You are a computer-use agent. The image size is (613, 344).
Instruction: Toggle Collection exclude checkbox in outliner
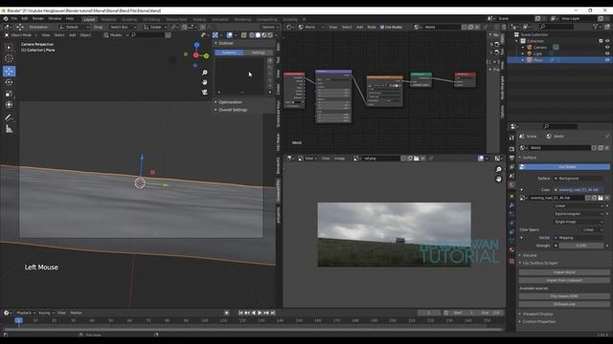[x=601, y=41]
